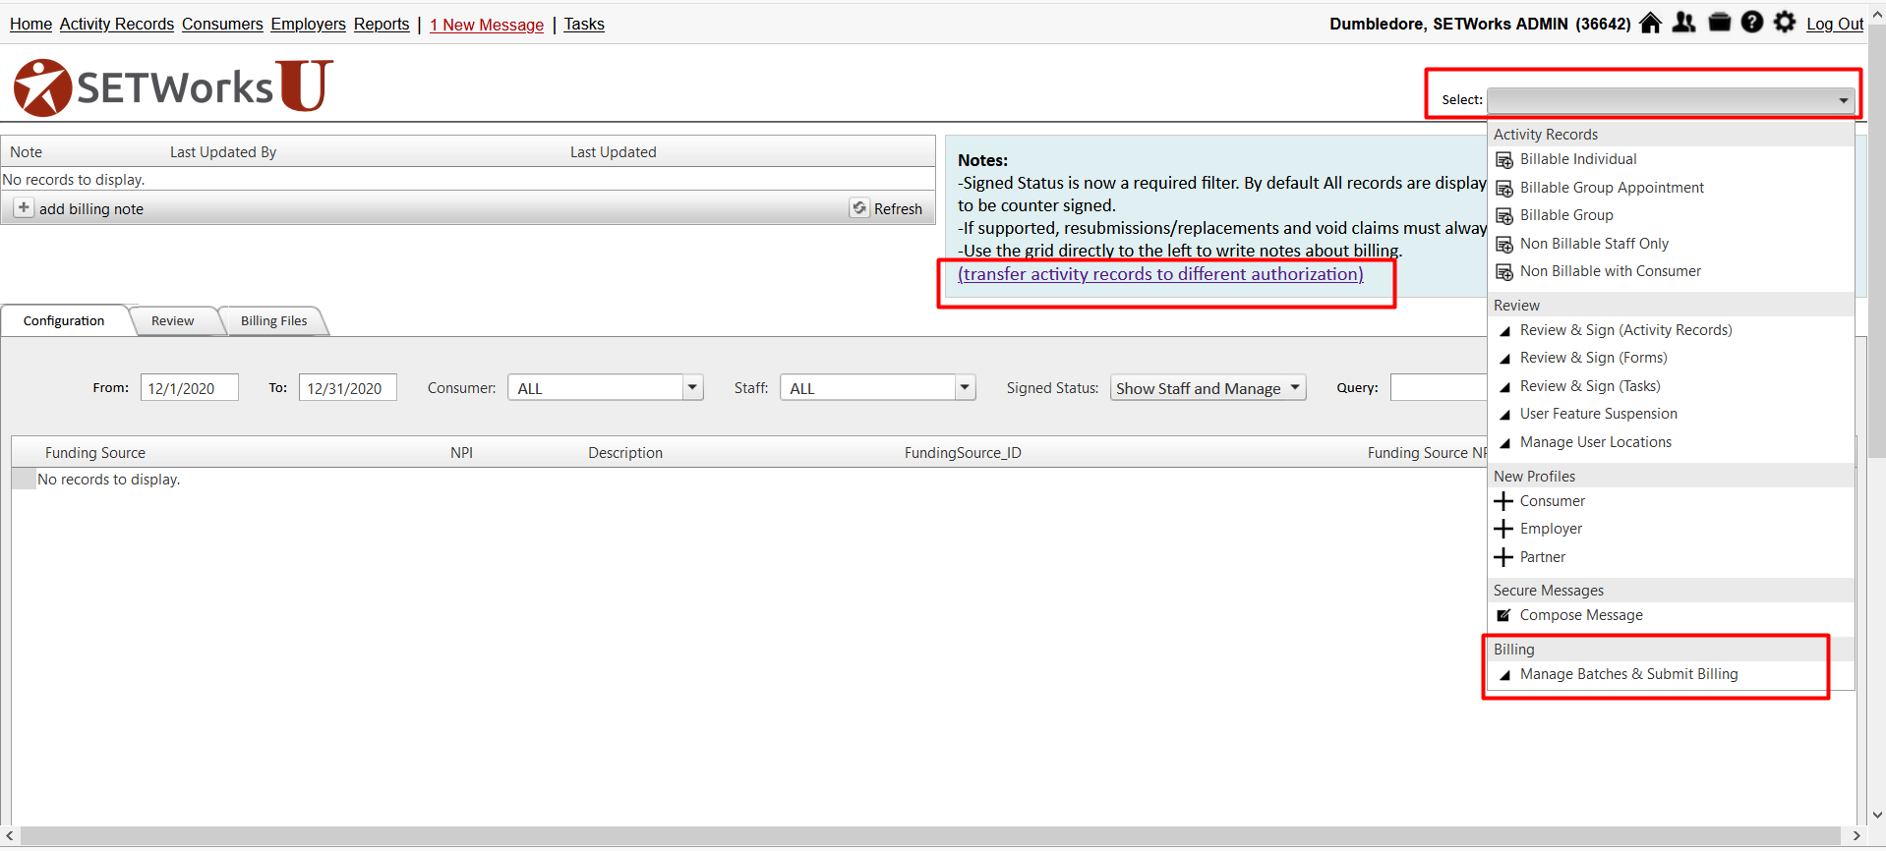Screen dimensions: 1886x851
Task: Click the NPI column header
Action: pyautogui.click(x=461, y=453)
